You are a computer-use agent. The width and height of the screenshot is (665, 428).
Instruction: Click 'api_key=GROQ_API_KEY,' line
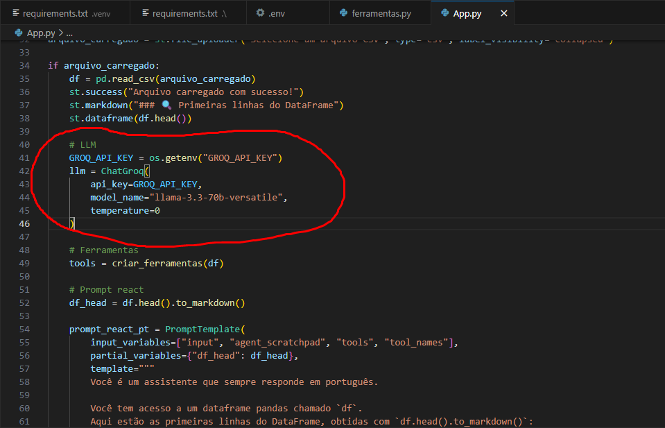tap(146, 184)
